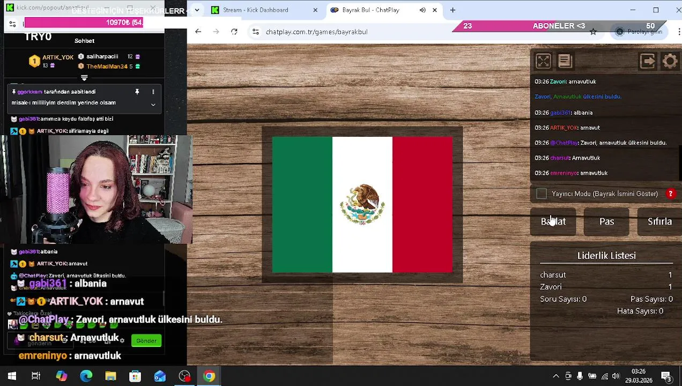Go forward in Chrome
The width and height of the screenshot is (682, 386).
216,32
